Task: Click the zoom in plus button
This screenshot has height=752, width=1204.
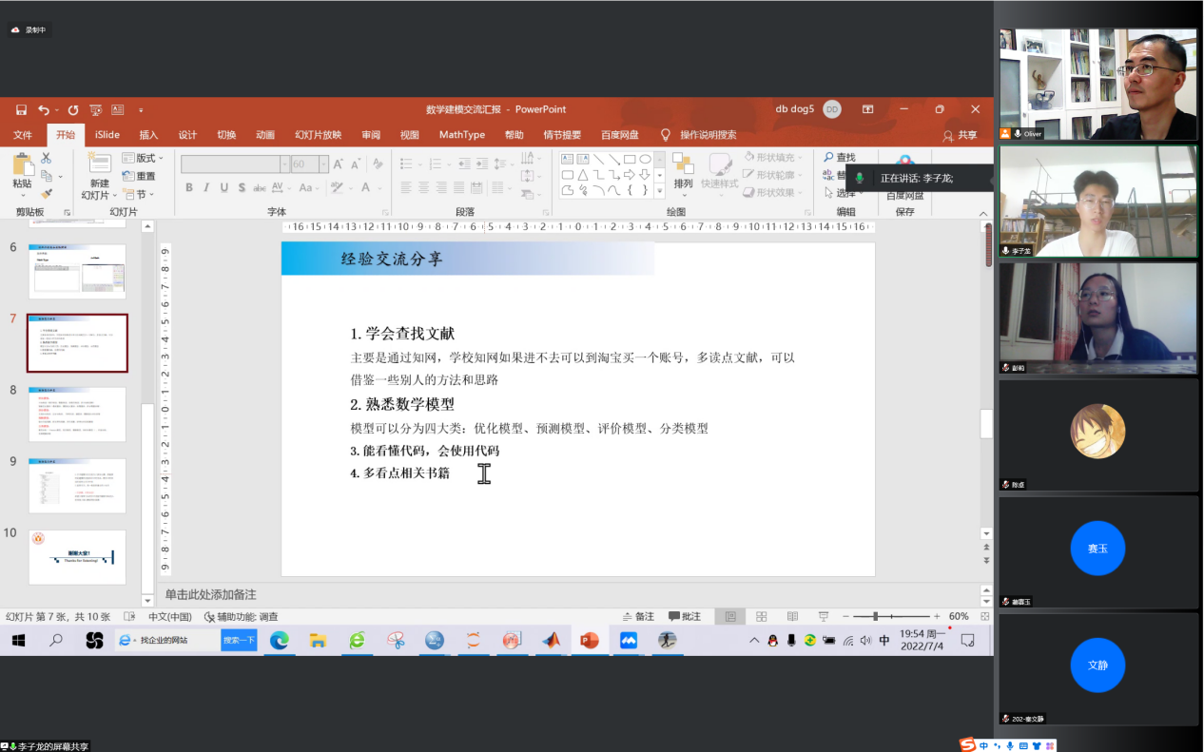Action: click(937, 616)
